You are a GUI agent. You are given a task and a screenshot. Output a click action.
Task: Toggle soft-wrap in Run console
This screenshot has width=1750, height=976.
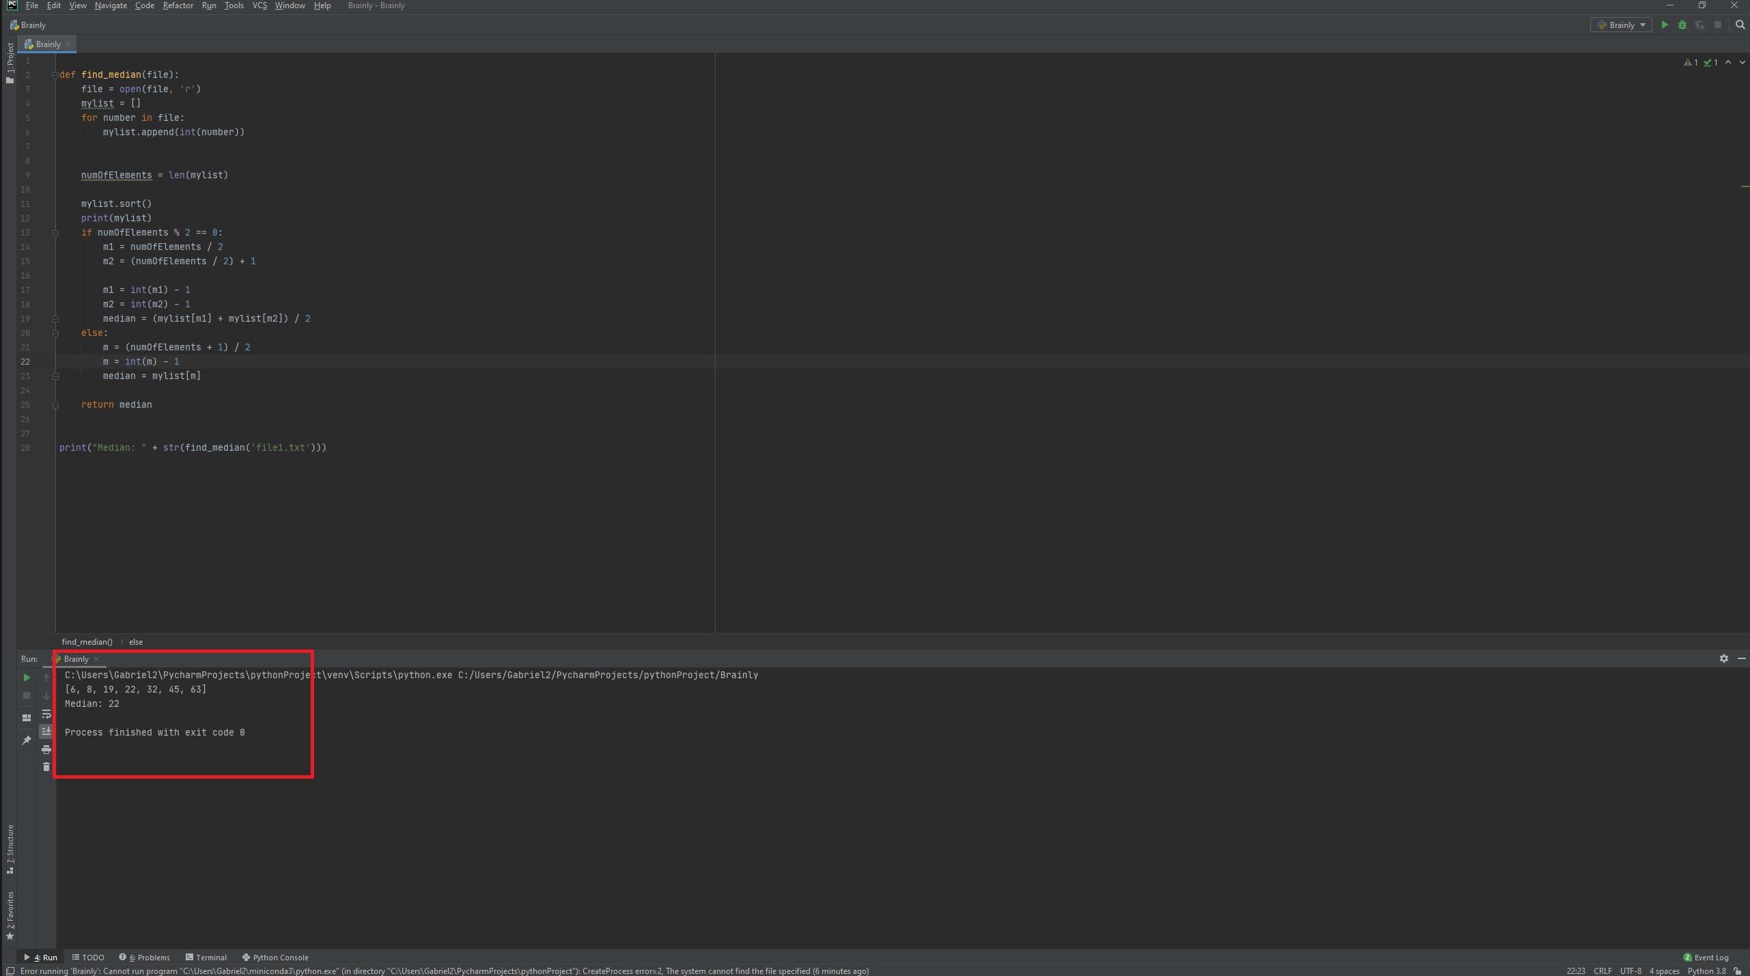tap(46, 714)
